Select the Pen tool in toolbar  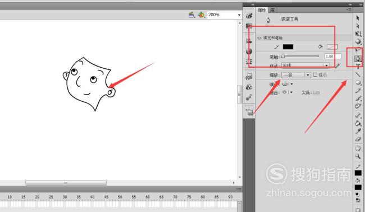point(358,58)
